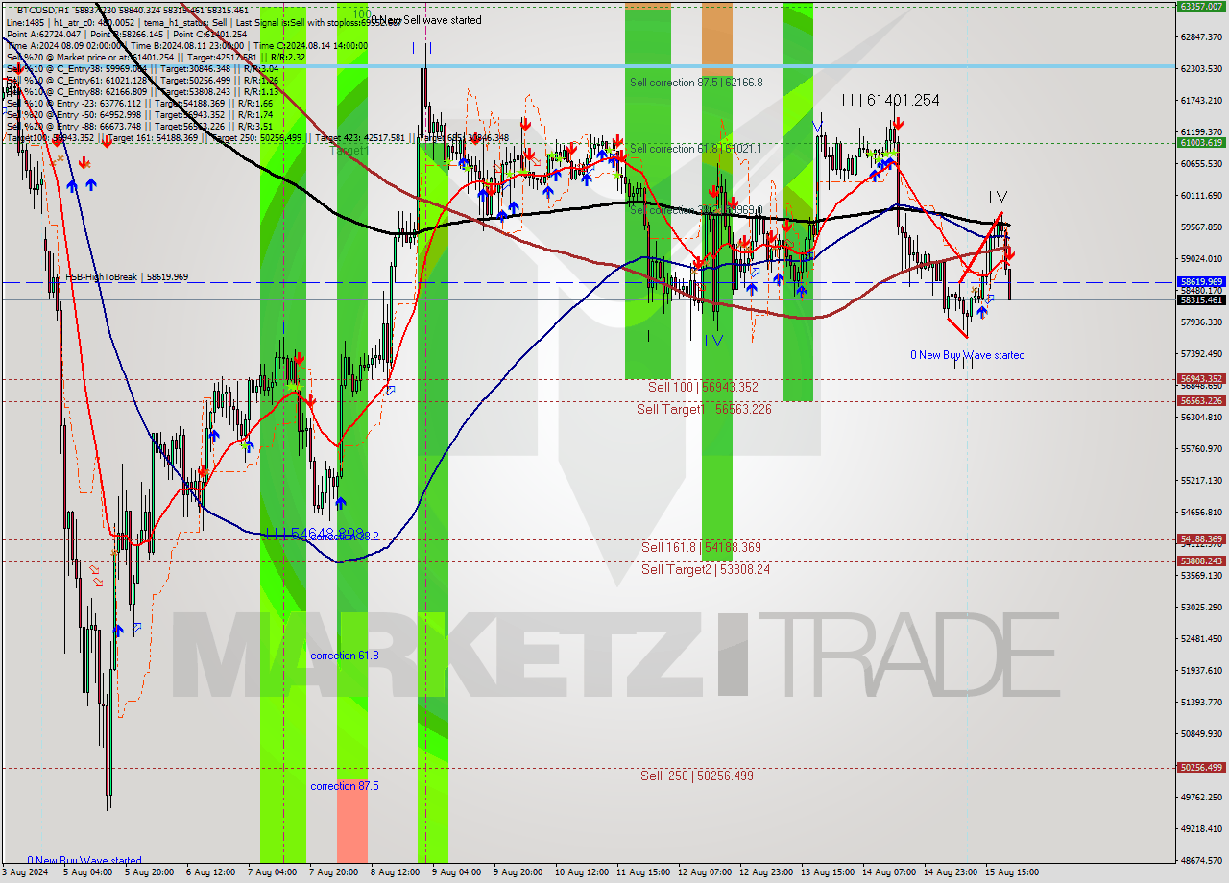The image size is (1229, 883).
Task: Click the red 56563.226 price tag
Action: [1200, 401]
